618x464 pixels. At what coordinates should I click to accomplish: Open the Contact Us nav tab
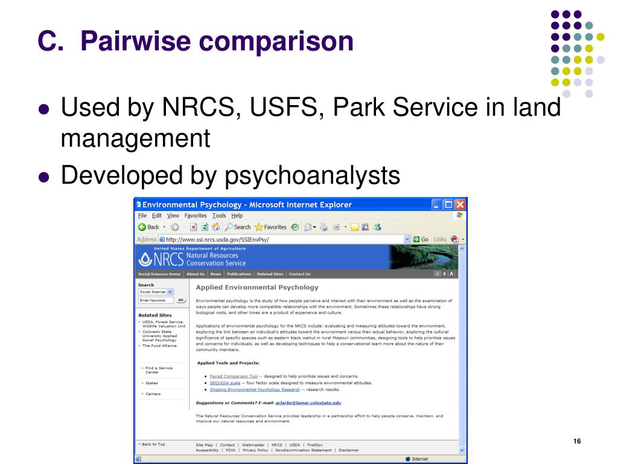299,274
